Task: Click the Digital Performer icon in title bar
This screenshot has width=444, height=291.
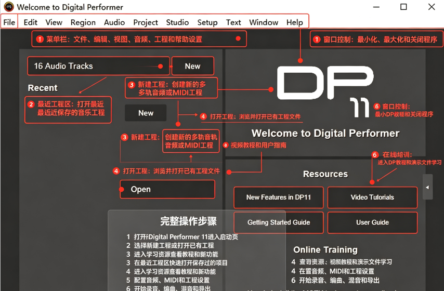Action: click(x=8, y=7)
